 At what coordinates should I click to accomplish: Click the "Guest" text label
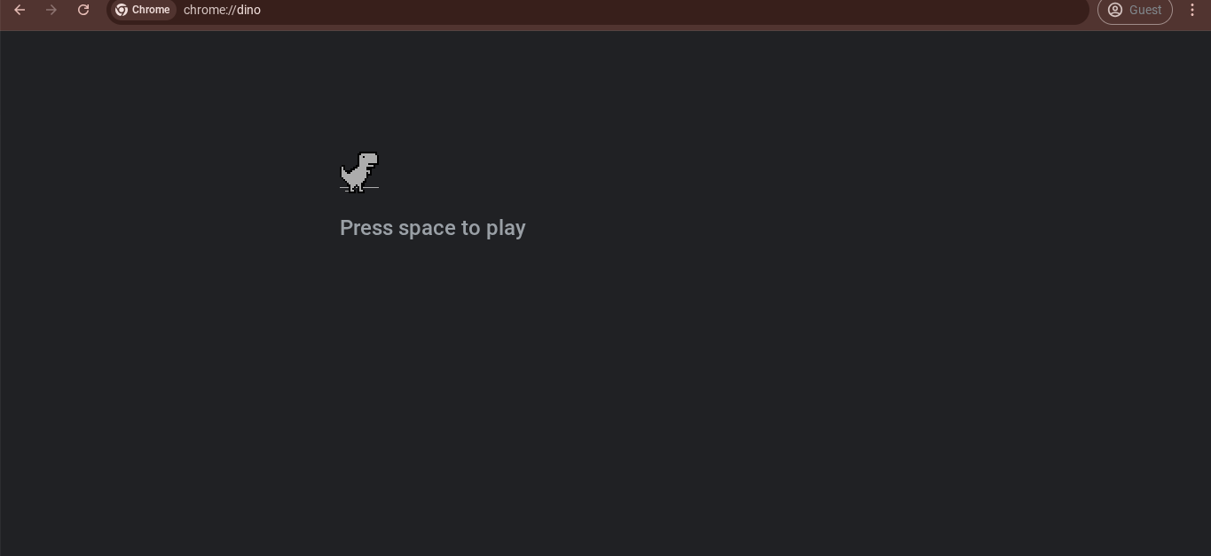pyautogui.click(x=1145, y=10)
